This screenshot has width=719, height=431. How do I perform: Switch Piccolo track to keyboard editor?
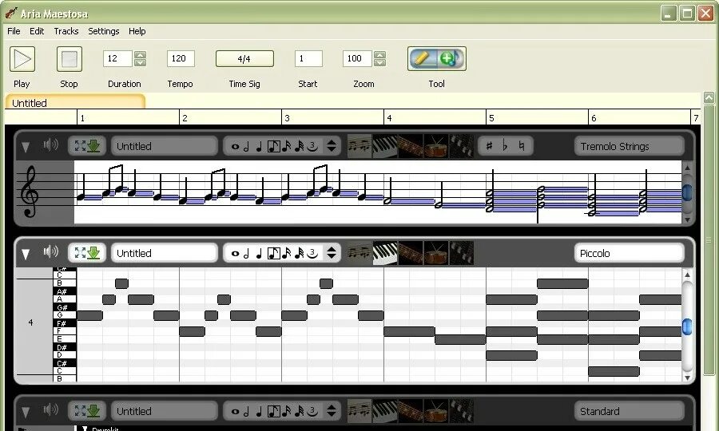pyautogui.click(x=385, y=253)
